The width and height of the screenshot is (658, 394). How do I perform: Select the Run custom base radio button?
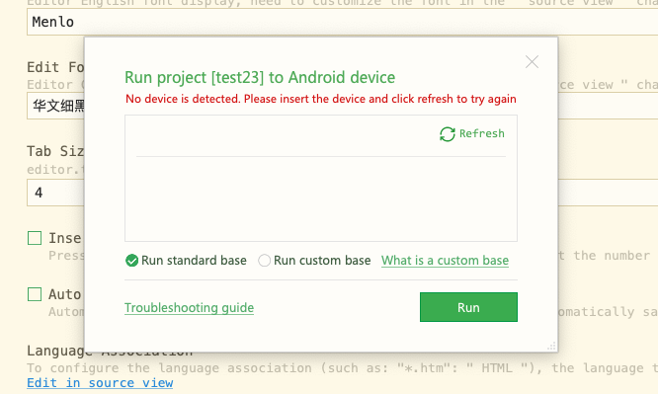point(264,261)
